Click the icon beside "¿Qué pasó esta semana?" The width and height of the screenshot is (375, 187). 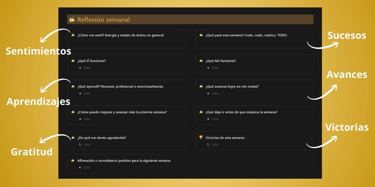tap(201, 35)
